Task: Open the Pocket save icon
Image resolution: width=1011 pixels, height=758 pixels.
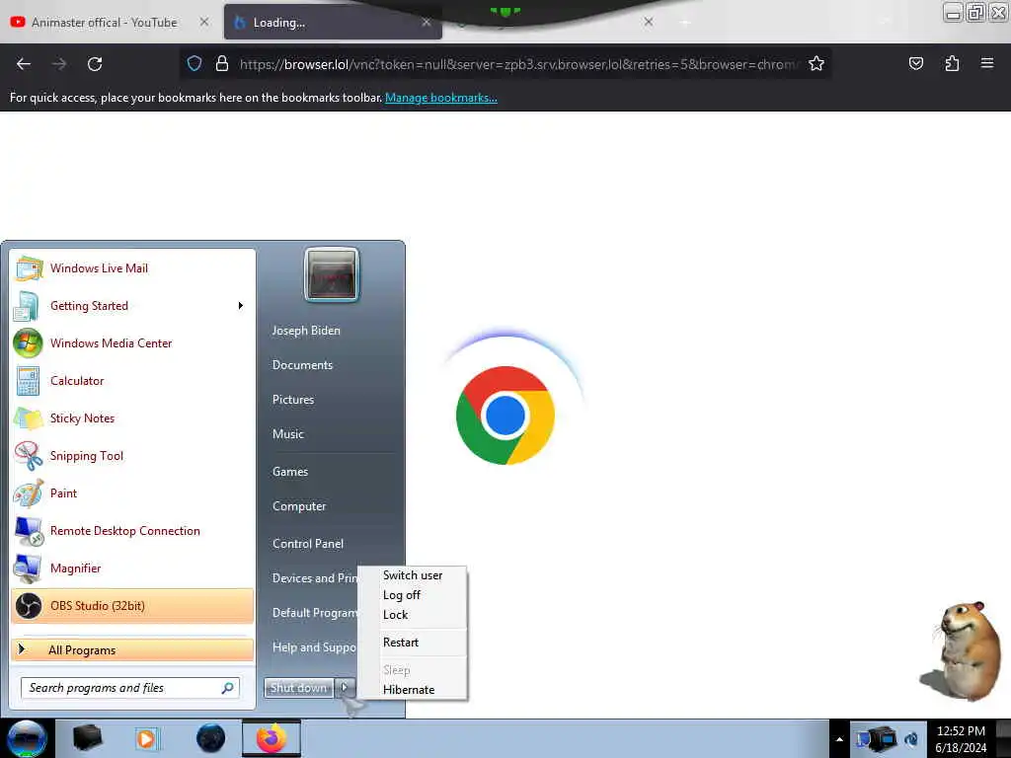Action: pos(915,64)
